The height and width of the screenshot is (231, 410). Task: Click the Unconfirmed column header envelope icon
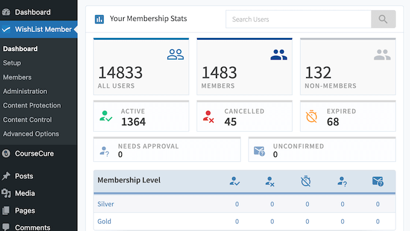point(378,181)
